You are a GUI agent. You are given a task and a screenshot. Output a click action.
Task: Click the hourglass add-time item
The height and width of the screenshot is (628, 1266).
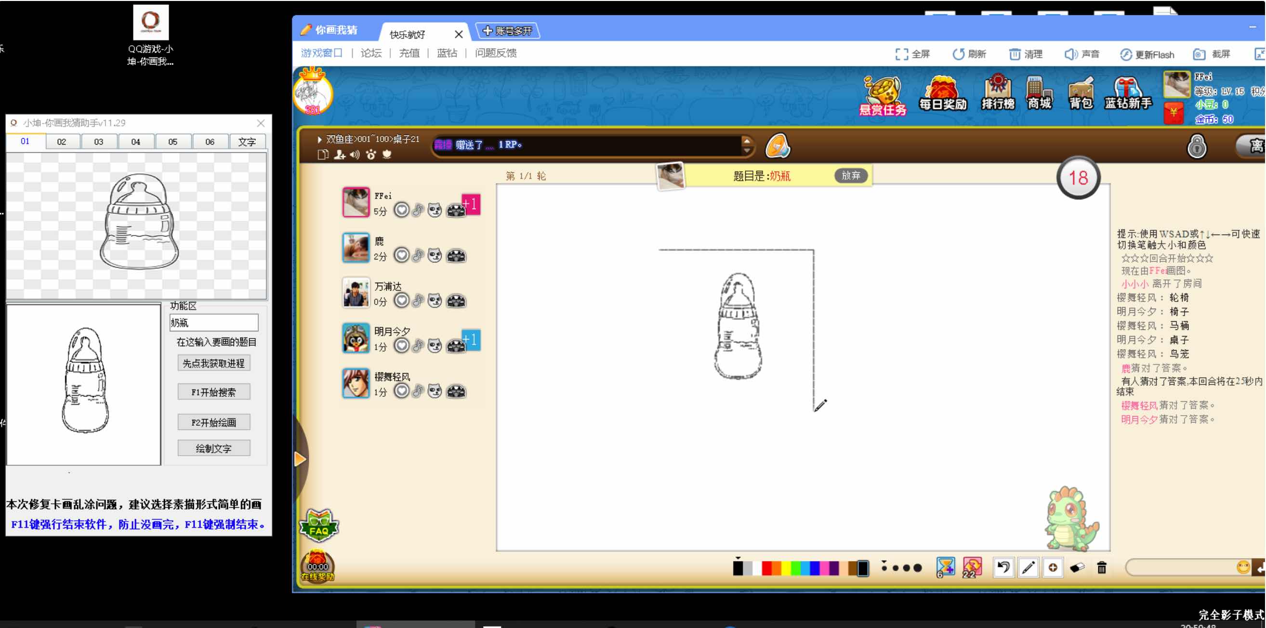pos(945,567)
